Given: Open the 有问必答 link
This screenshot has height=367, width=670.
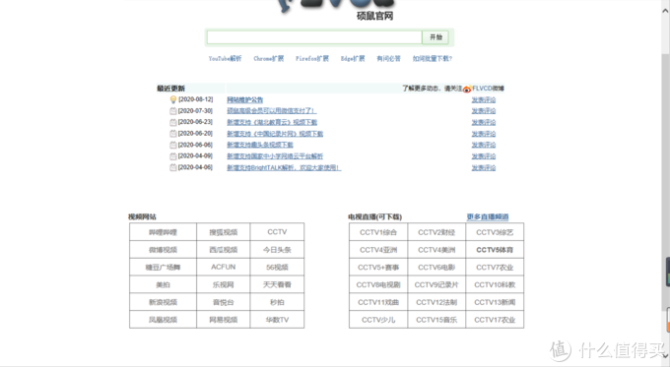Looking at the screenshot, I should click(x=388, y=58).
